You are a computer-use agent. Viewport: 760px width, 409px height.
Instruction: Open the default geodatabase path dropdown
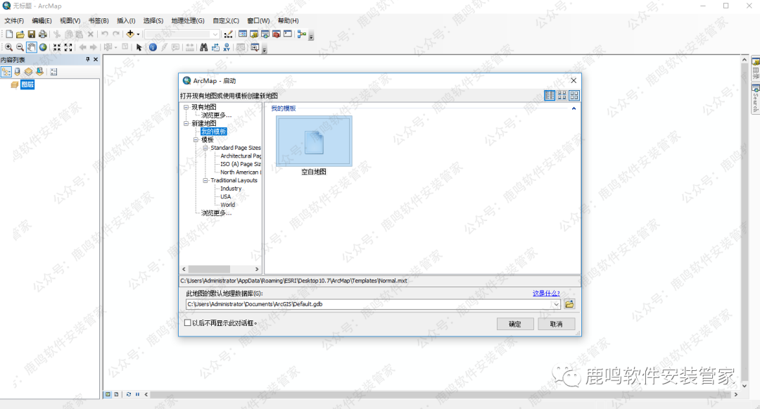click(556, 304)
